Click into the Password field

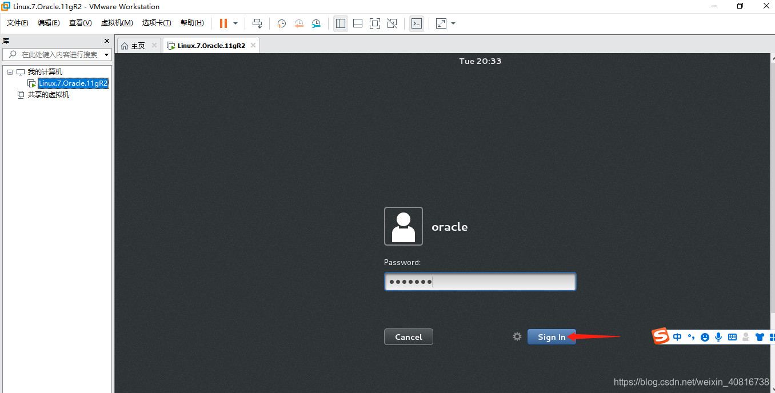tap(480, 282)
